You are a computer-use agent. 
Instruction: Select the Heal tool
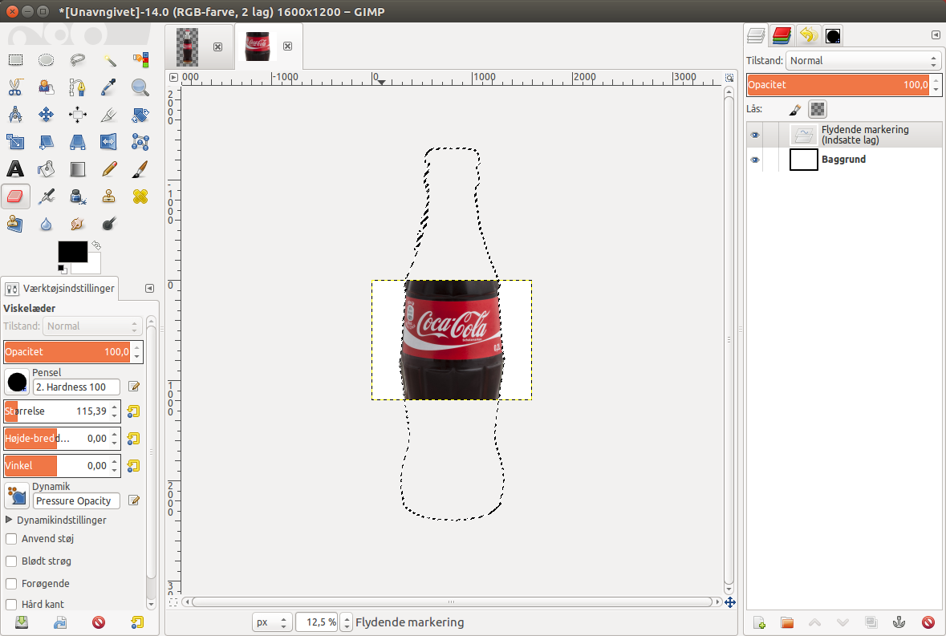(x=140, y=196)
